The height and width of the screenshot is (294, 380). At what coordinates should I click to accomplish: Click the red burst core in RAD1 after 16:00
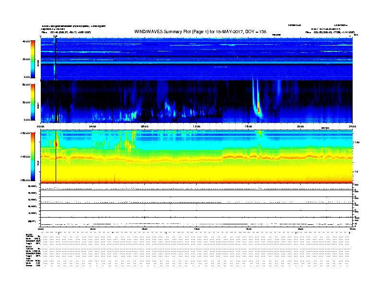[x=259, y=109]
